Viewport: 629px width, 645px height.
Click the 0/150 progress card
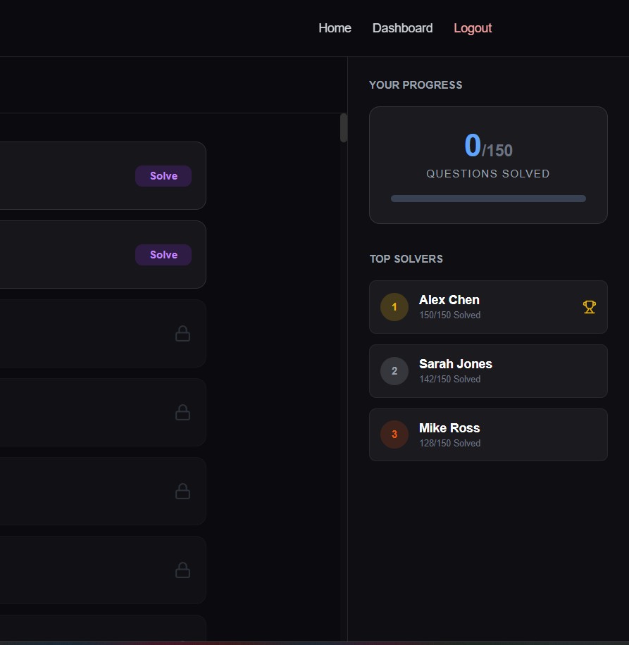click(487, 165)
